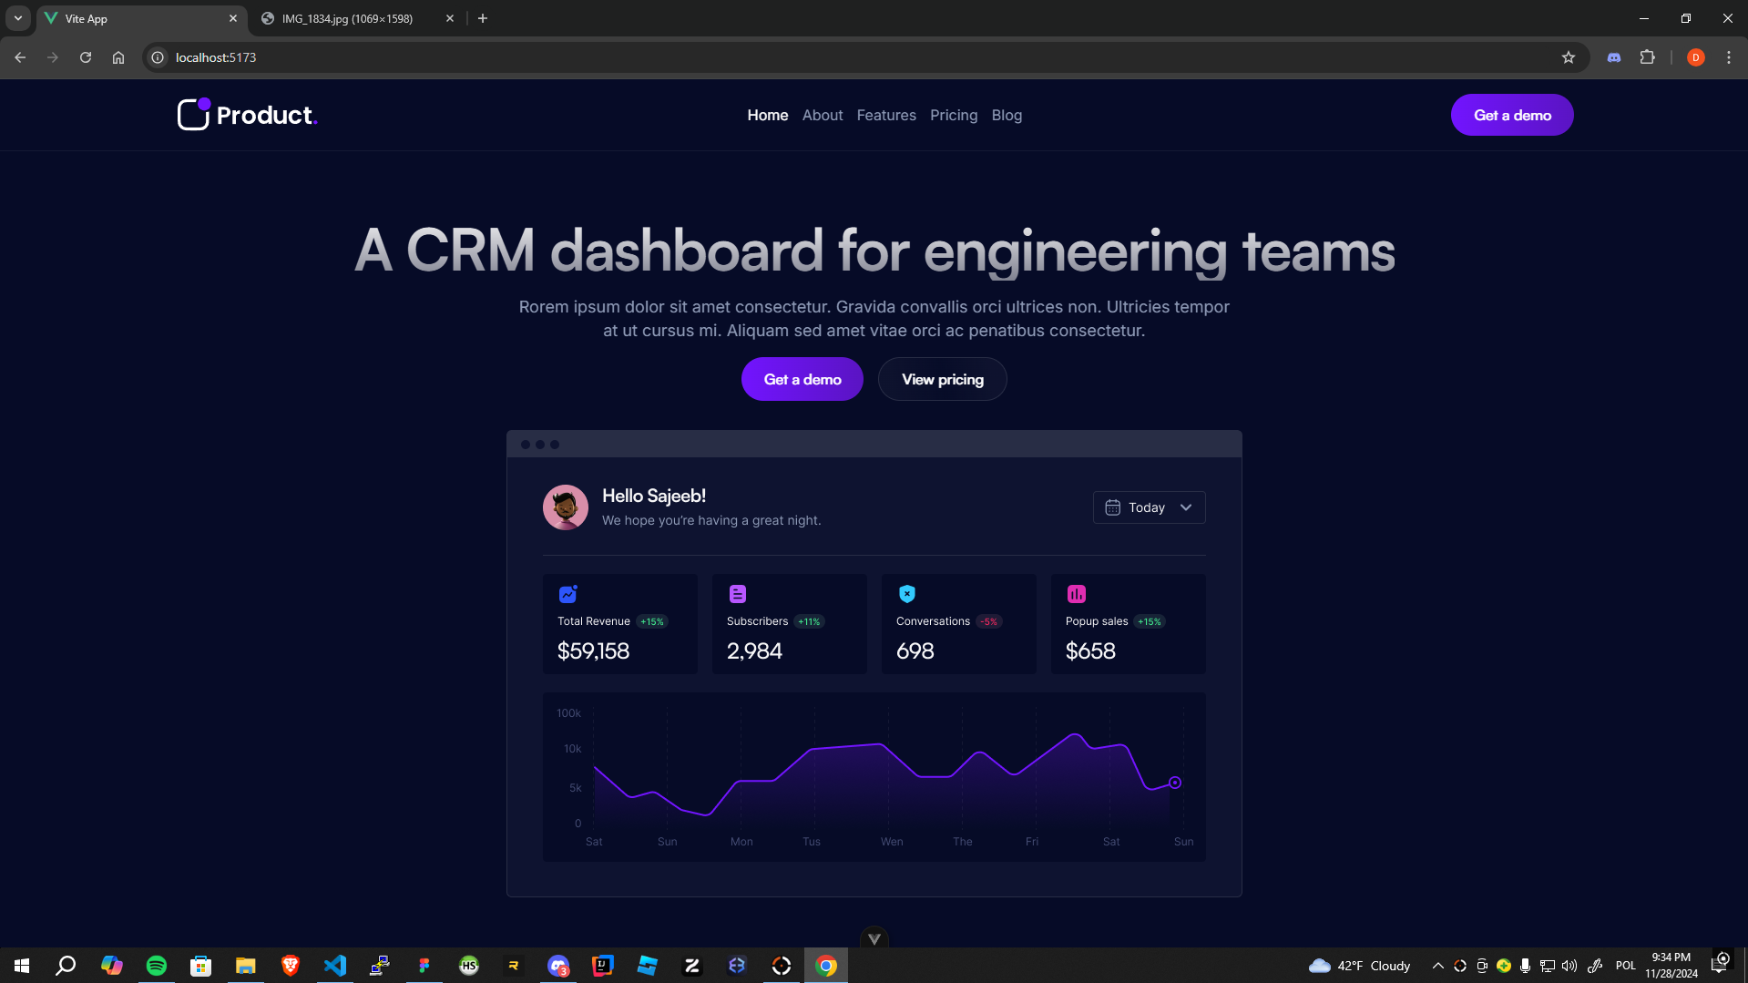Close the Vite App tab

tap(233, 18)
